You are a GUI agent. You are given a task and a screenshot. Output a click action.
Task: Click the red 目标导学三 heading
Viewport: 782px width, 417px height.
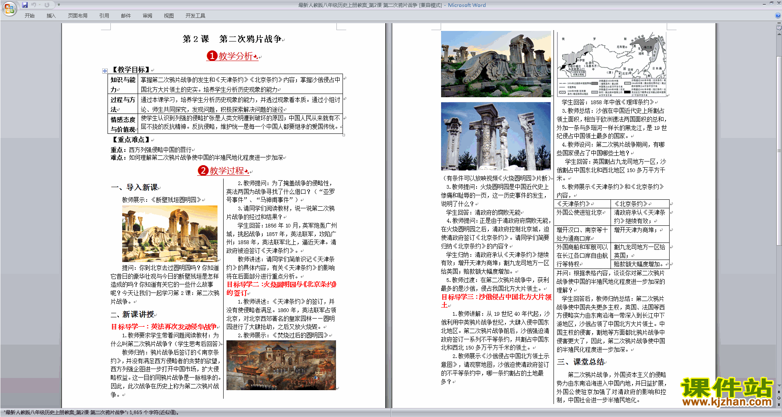[496, 301]
